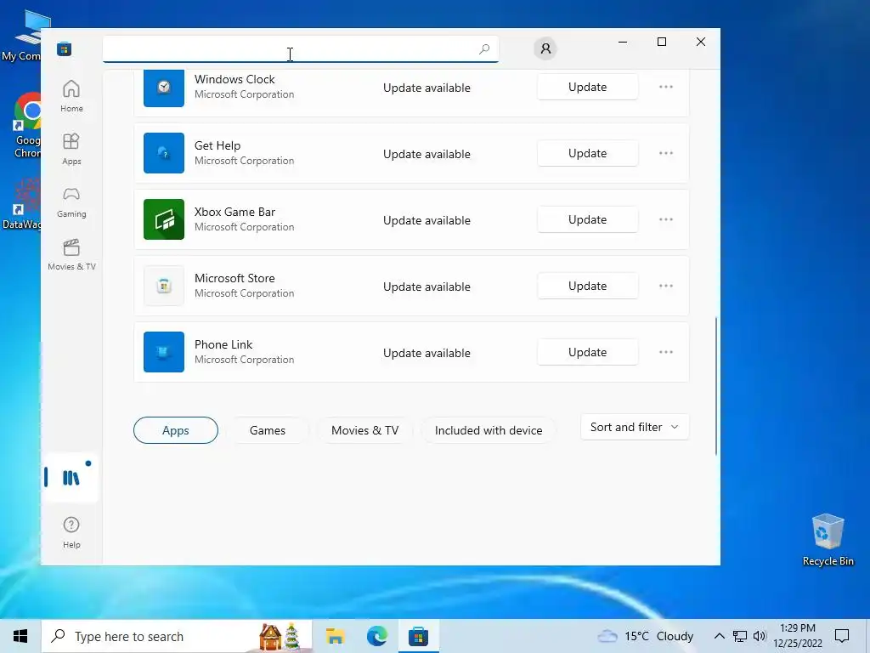Show hidden system tray icons
The height and width of the screenshot is (653, 870).
tap(719, 636)
